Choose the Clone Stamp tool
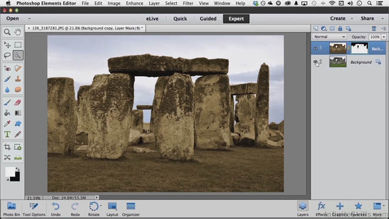Viewport: 389px width, 219px height. point(18,79)
